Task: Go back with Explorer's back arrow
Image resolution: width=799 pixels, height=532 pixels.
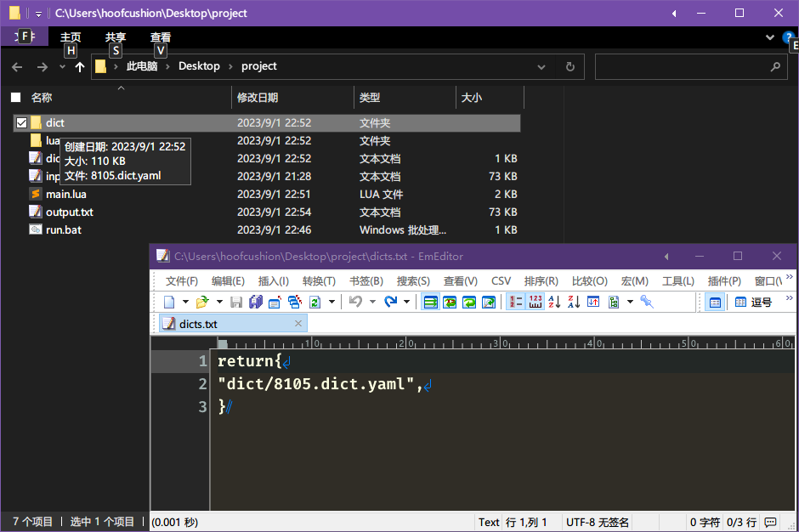Action: coord(17,67)
